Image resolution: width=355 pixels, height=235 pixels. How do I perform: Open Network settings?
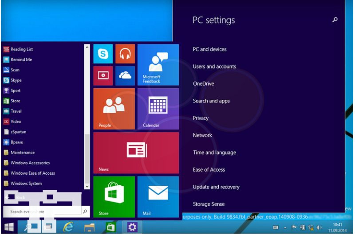pos(202,135)
